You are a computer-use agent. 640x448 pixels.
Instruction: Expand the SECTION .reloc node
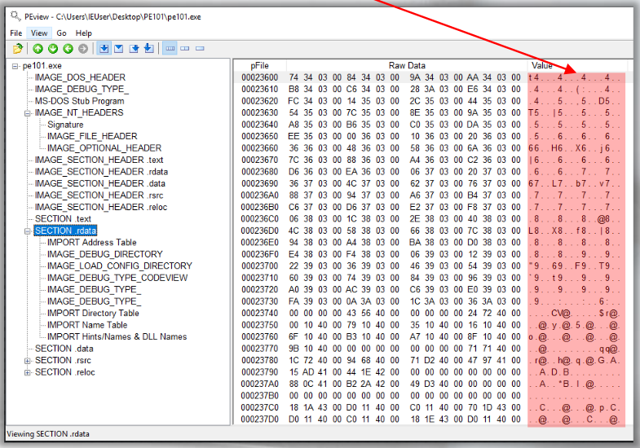pos(28,372)
